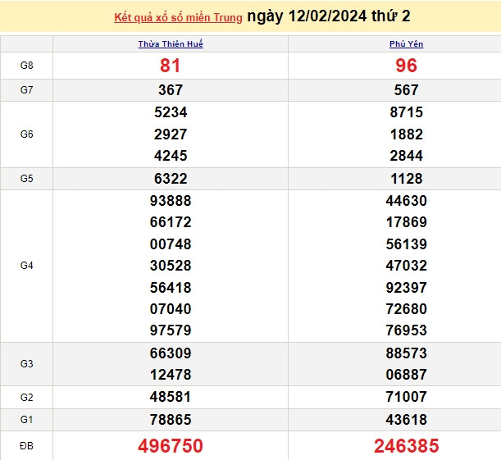
Task: Select the G4 result 93888
Action: pos(171,201)
